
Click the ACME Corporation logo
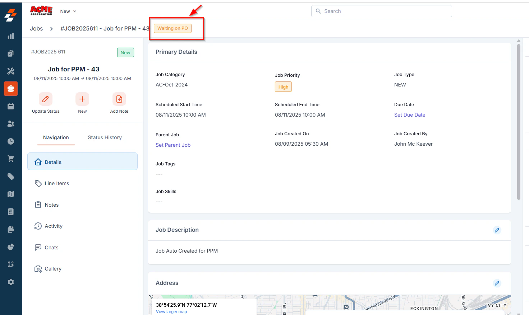(x=41, y=11)
